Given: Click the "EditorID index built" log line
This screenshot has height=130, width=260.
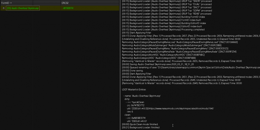Looking at the screenshot, I should 162,26.
